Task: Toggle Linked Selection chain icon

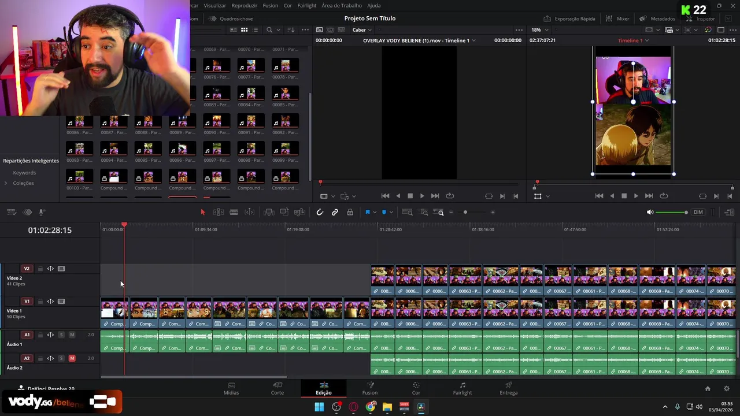Action: (x=335, y=212)
